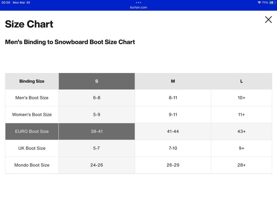Close the Size Chart dialog

point(268,20)
